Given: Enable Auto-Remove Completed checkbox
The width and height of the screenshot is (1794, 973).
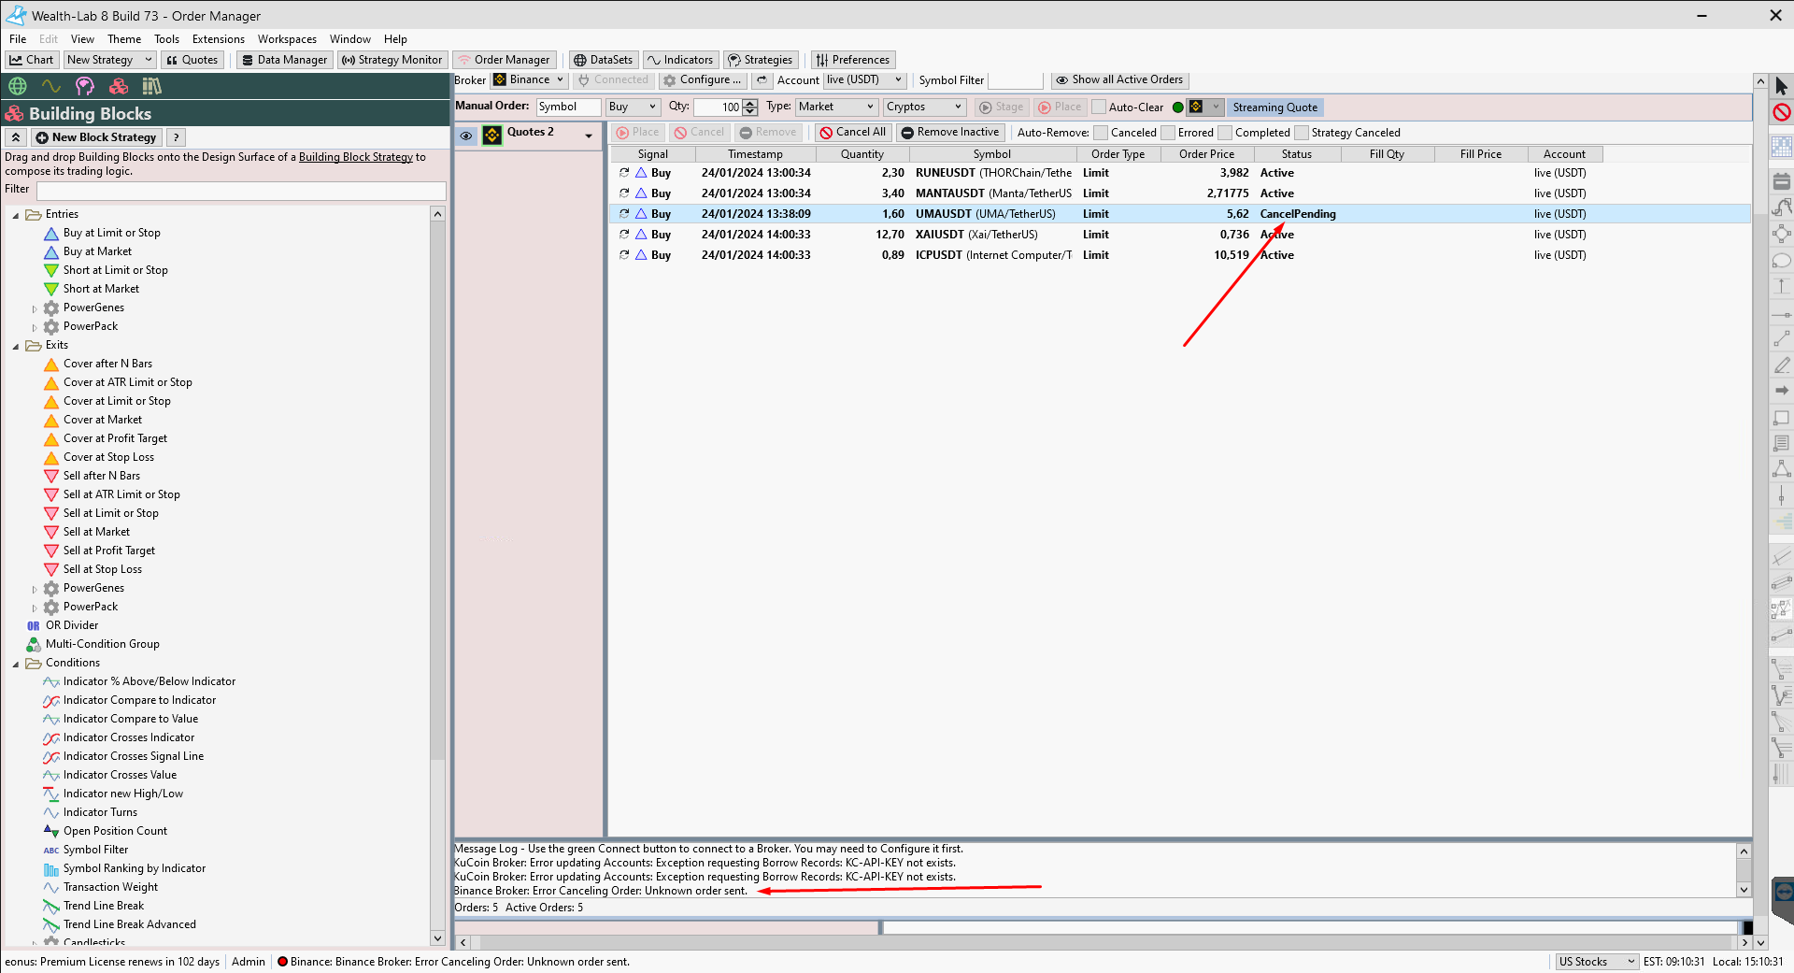Looking at the screenshot, I should point(1225,133).
